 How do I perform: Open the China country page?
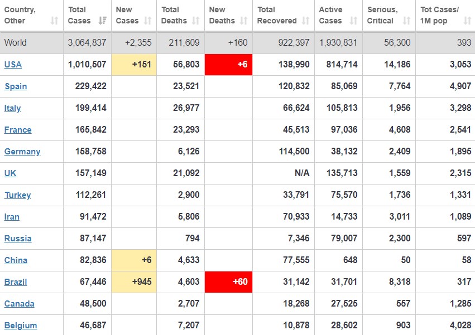[x=16, y=260]
